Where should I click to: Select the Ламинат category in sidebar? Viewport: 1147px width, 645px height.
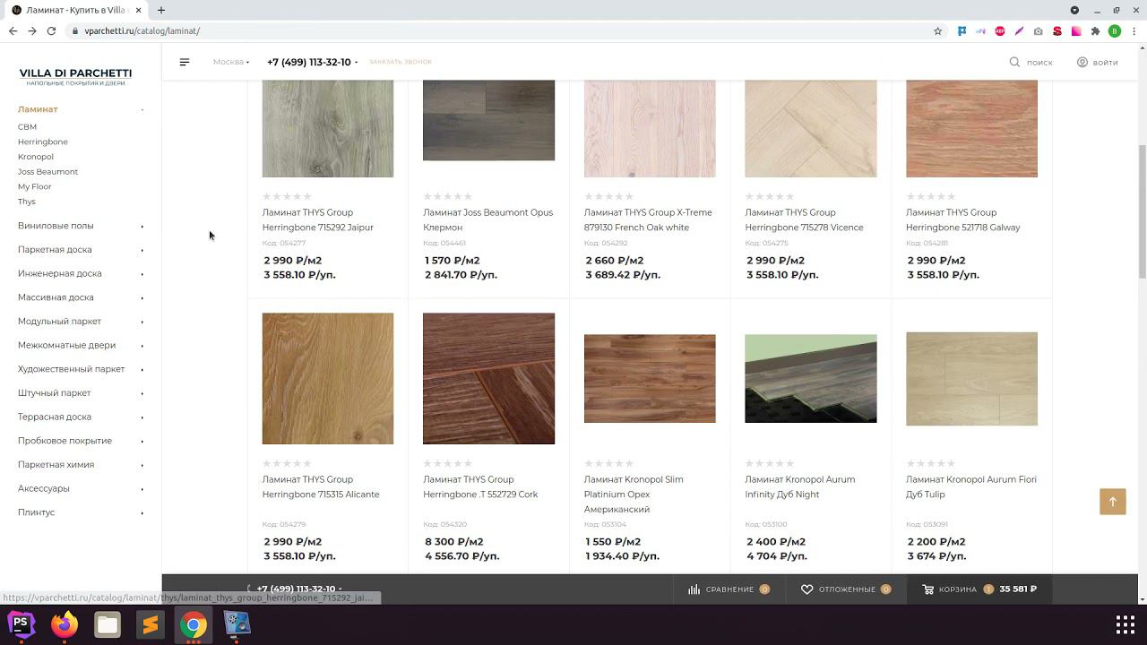(38, 109)
